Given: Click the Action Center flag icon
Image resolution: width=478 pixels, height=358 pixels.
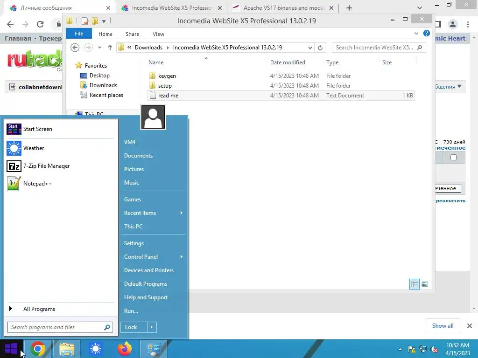Looking at the screenshot, I should [x=412, y=350].
